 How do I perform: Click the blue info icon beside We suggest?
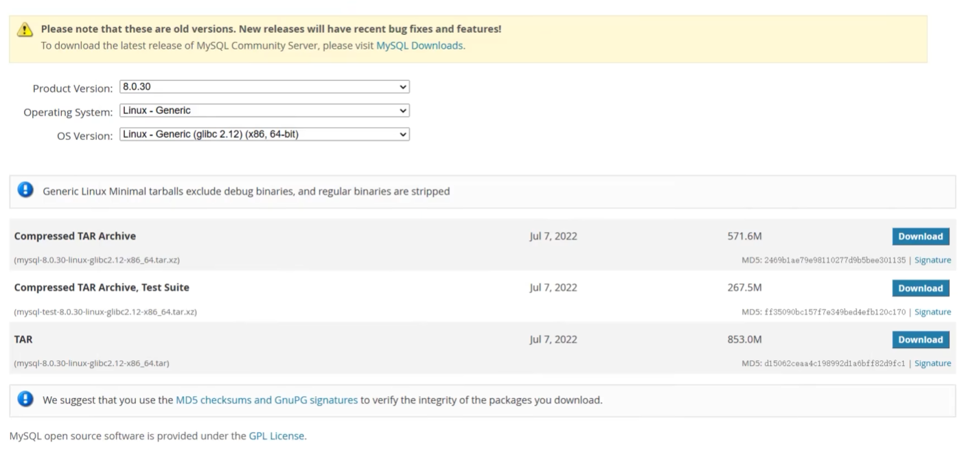pos(25,399)
